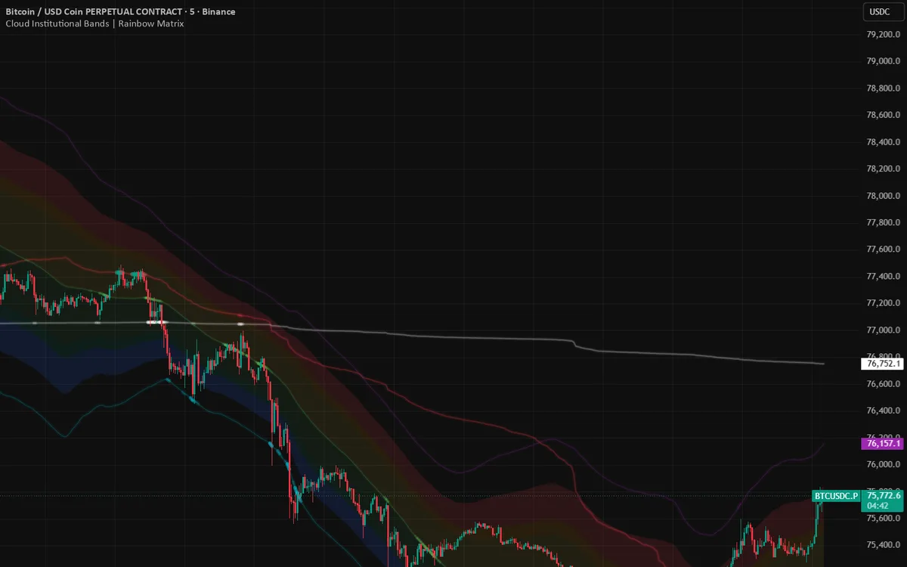
Task: Click the 78,800.0 price axis label
Action: click(x=883, y=88)
